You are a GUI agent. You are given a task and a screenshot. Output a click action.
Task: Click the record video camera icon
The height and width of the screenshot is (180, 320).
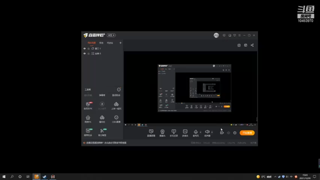pyautogui.click(x=222, y=133)
